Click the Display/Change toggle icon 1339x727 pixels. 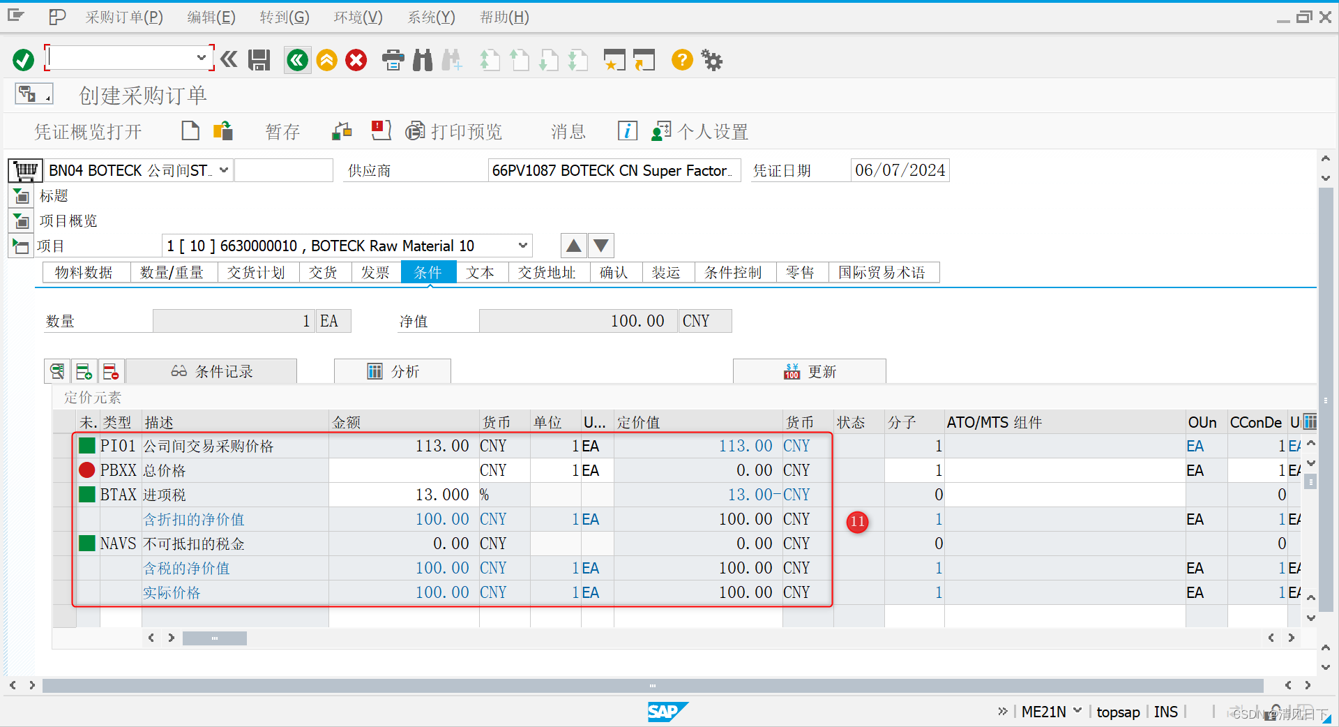[223, 131]
